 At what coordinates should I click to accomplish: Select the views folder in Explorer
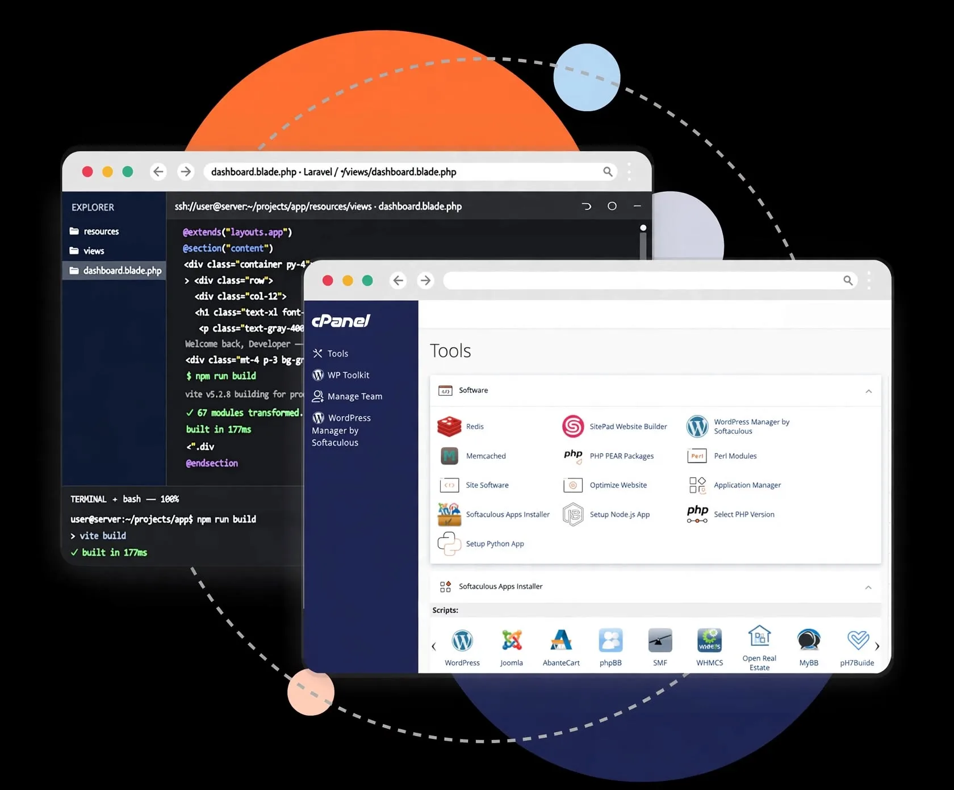87,251
